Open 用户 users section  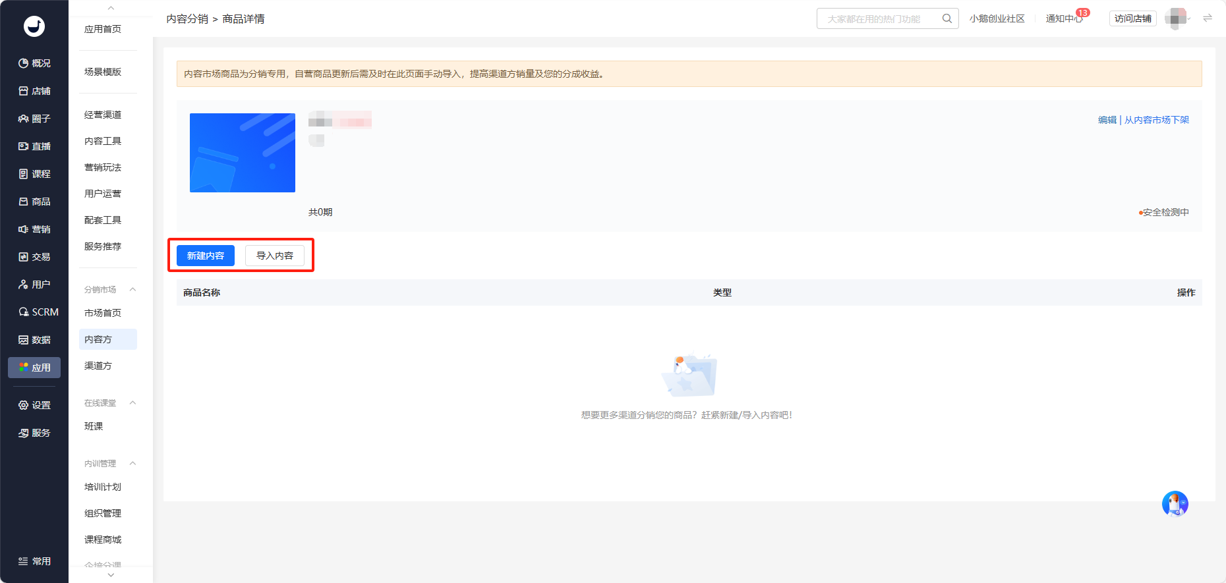coord(34,285)
